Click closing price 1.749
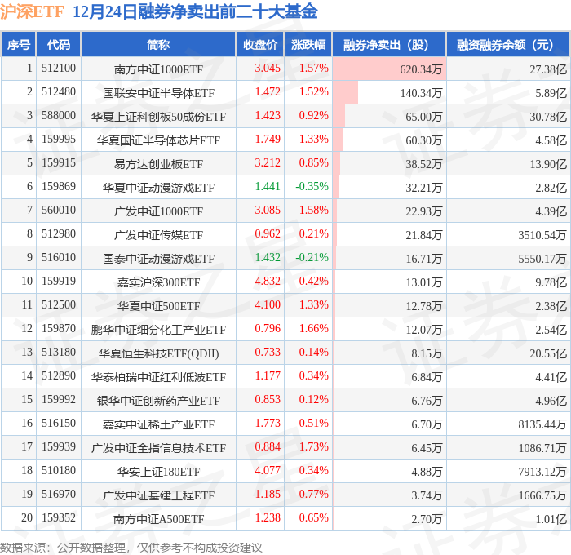 click(268, 140)
